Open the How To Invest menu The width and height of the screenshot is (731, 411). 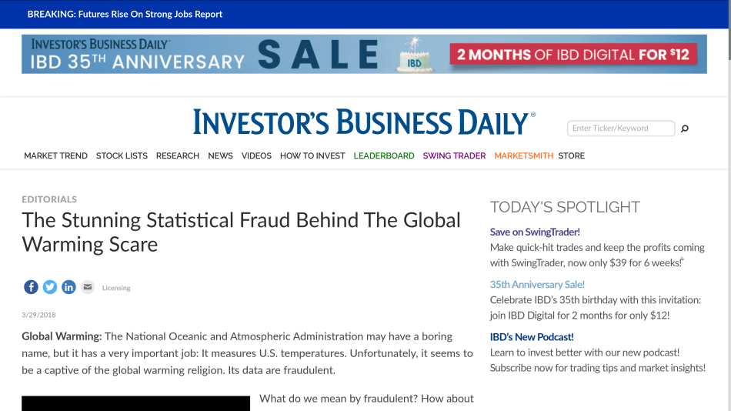pos(312,155)
